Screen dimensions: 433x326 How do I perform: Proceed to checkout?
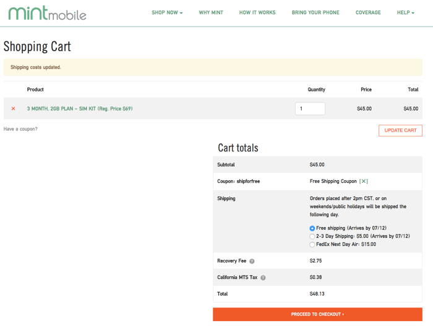(x=317, y=314)
